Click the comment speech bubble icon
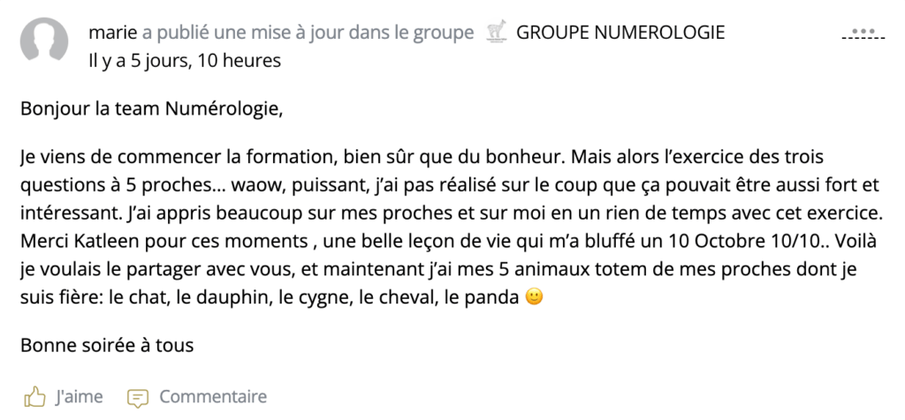This screenshot has height=420, width=905. [x=138, y=398]
